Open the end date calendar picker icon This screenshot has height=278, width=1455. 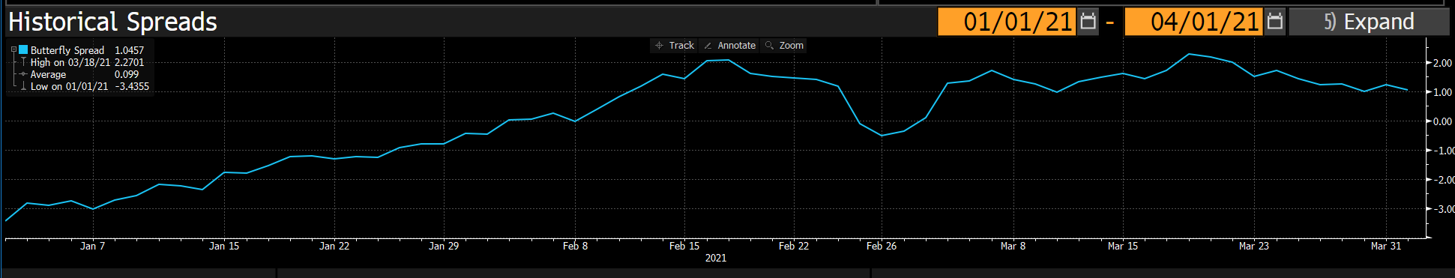(x=1274, y=22)
